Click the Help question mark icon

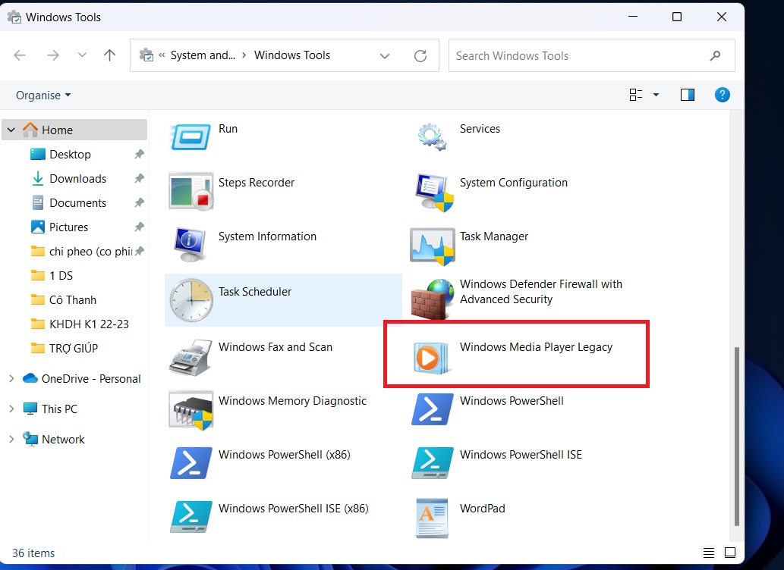point(722,95)
